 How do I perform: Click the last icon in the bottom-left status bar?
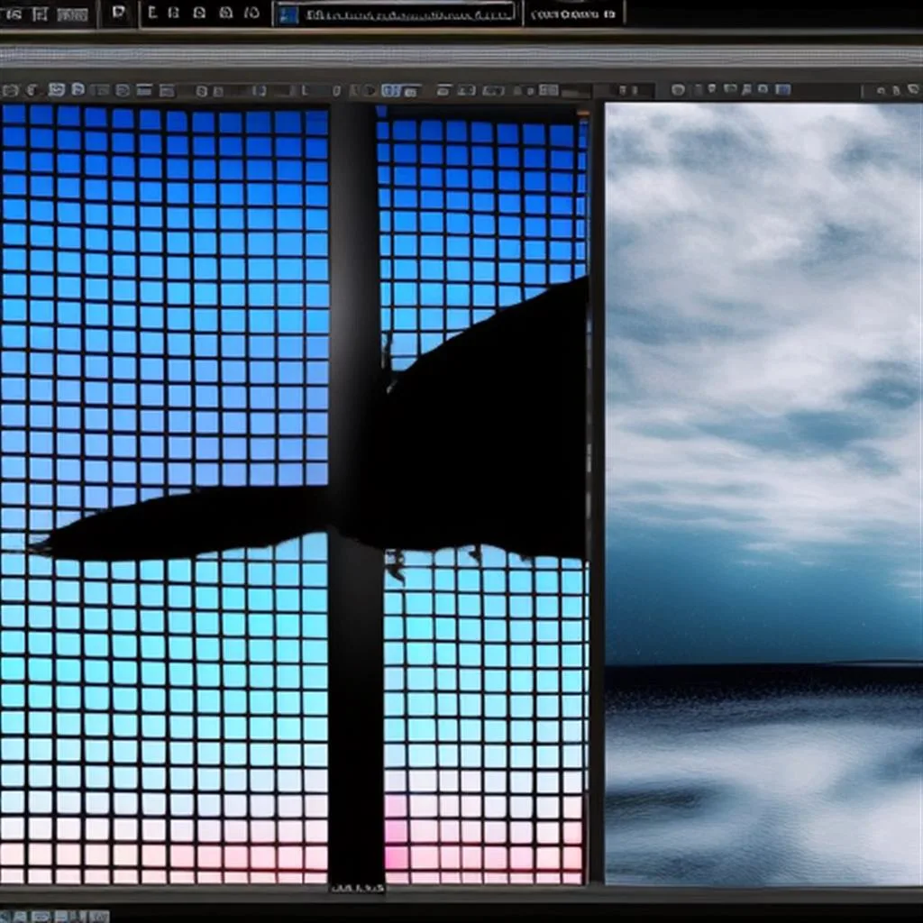(99, 916)
